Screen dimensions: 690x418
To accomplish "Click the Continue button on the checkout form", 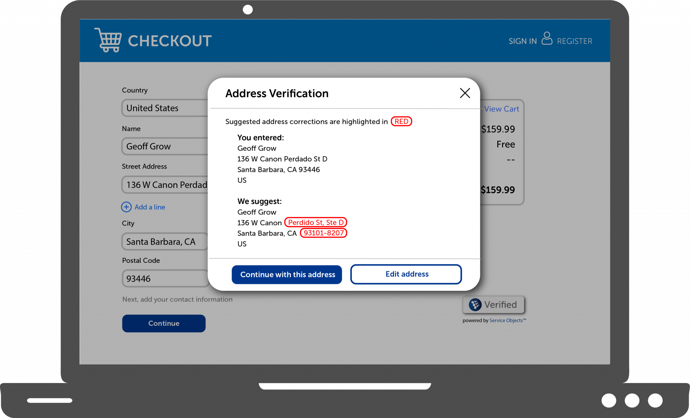I will (164, 323).
